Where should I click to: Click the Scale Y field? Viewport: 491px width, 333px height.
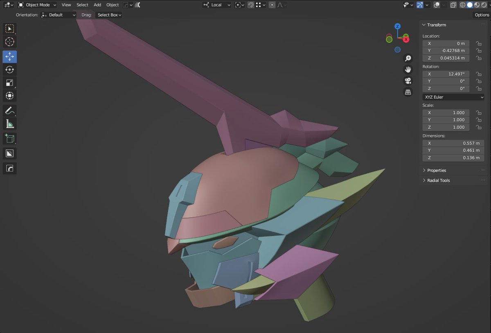click(446, 120)
